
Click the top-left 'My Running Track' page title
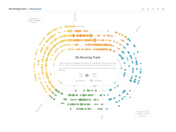[x=17, y=9]
